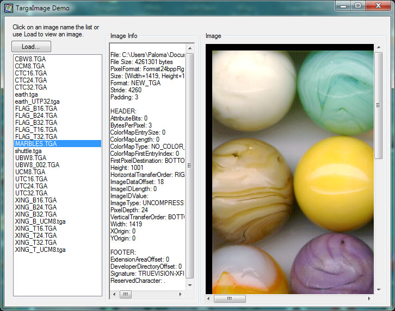Click Image Info horizontal scrollbar thumb
The image size is (395, 311).
coord(126,294)
